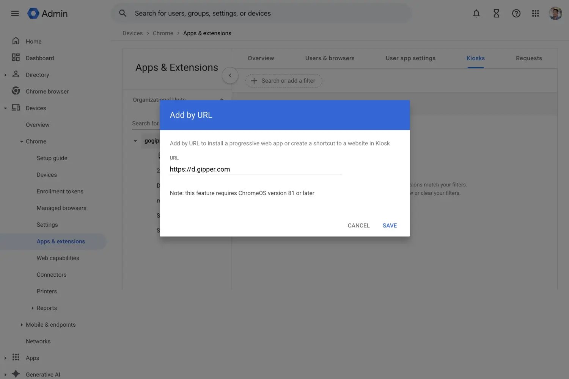This screenshot has width=569, height=379.
Task: Click the Directory person icon
Action: (16, 74)
